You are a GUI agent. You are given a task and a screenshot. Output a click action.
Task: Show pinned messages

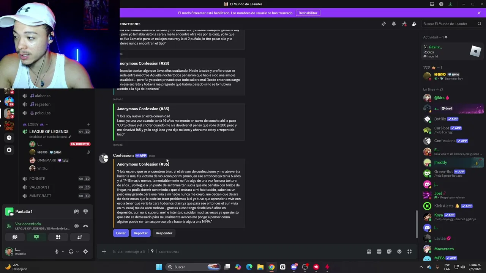click(404, 24)
